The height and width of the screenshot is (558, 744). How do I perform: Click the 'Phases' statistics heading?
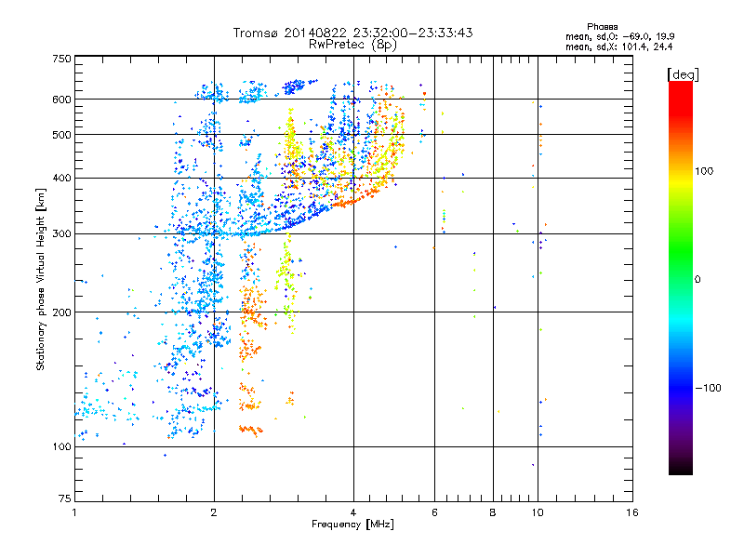coord(602,27)
